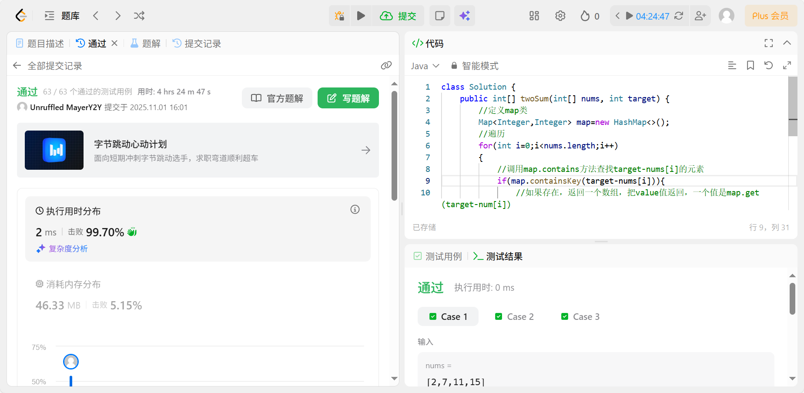Screen dimensions: 804x393
Task: Open the user avatar profile
Action: (727, 16)
